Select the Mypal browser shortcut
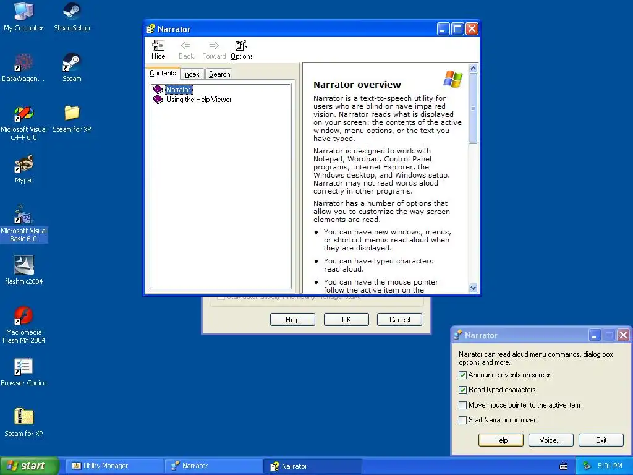 23,169
